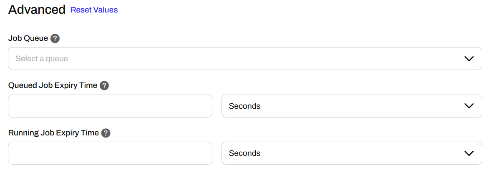Viewport: 491px width, 170px height.
Task: Open help for Queued Job Expiry Time
Action: tap(104, 86)
